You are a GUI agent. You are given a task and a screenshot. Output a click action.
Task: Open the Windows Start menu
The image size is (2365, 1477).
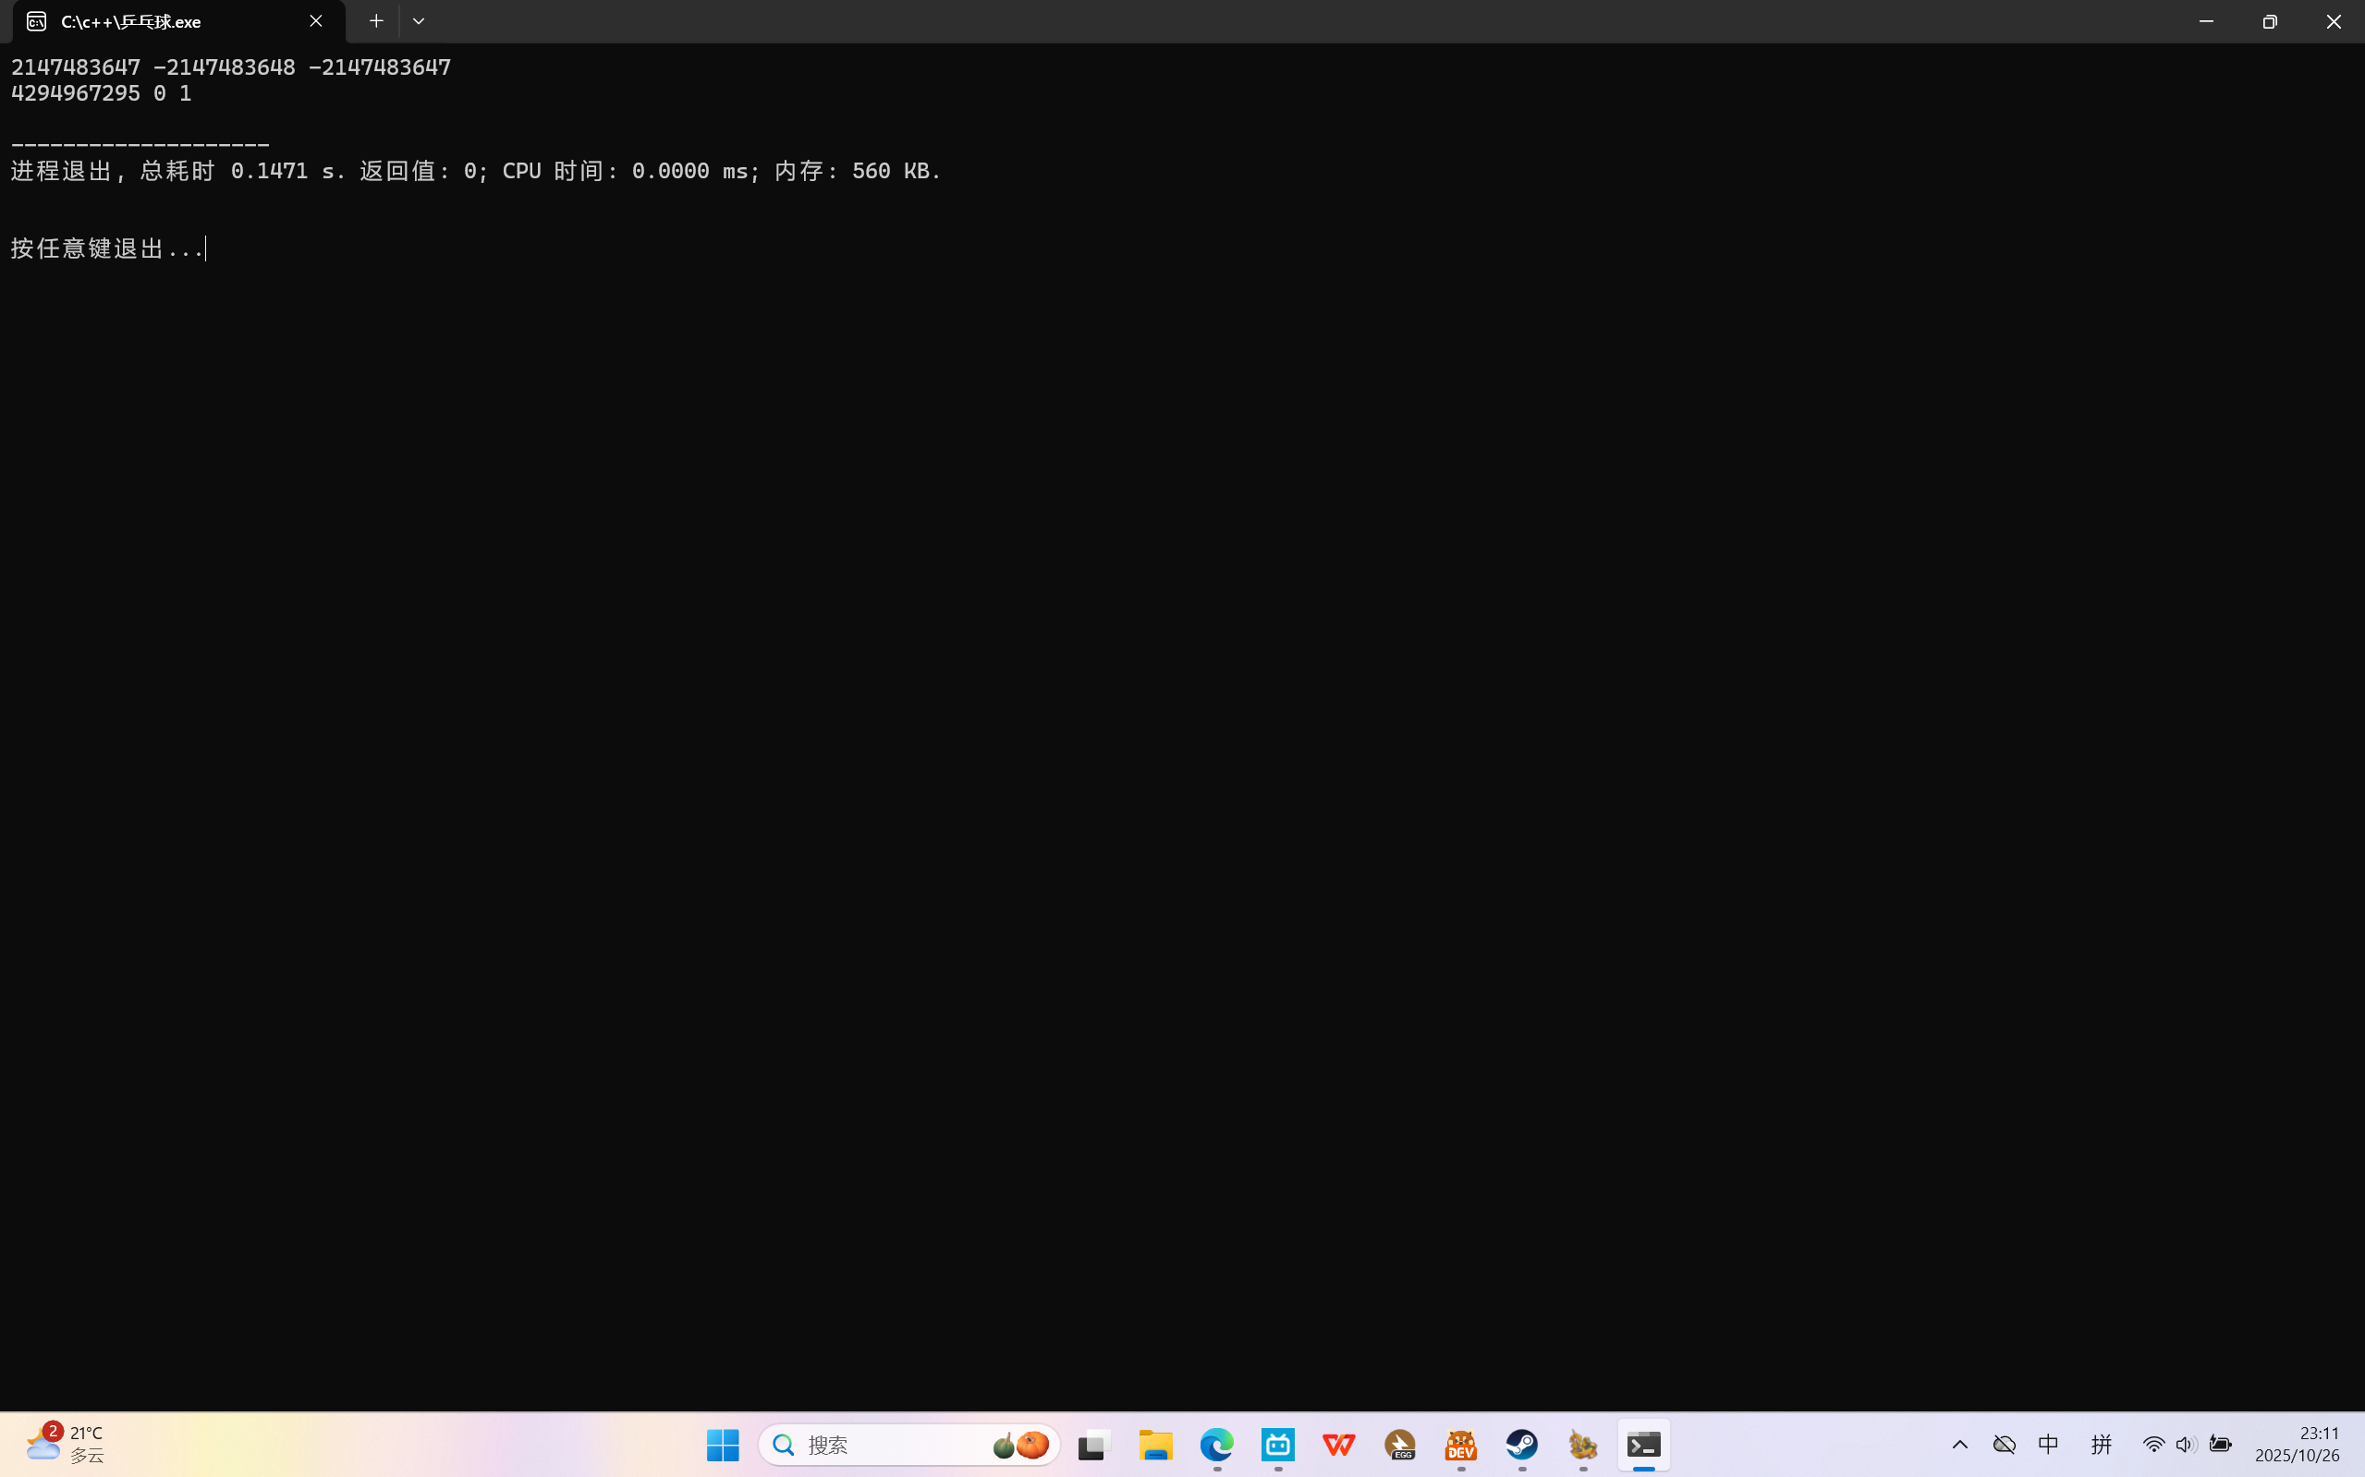coord(722,1445)
